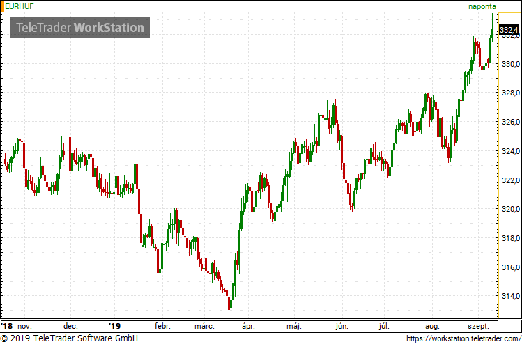Click the 330,0 price axis label

[x=511, y=64]
